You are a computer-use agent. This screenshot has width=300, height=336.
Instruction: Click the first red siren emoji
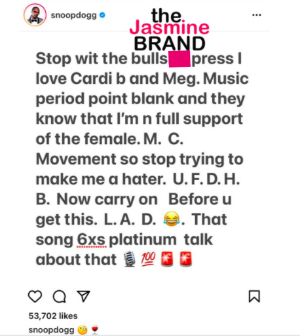click(167, 259)
